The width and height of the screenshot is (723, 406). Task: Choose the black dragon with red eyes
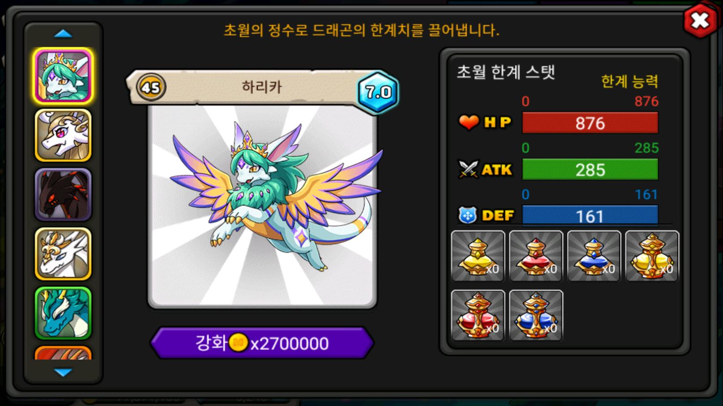coord(63,195)
